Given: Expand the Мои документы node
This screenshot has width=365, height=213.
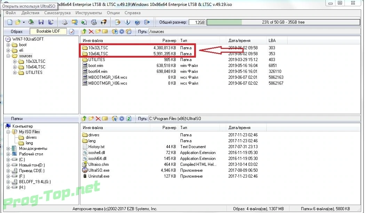Looking at the screenshot, I should (x=8, y=148).
